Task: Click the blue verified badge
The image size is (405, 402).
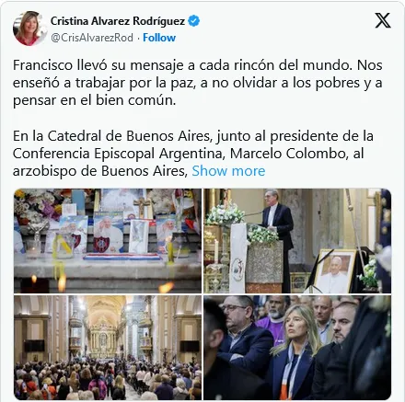Action: [x=193, y=21]
